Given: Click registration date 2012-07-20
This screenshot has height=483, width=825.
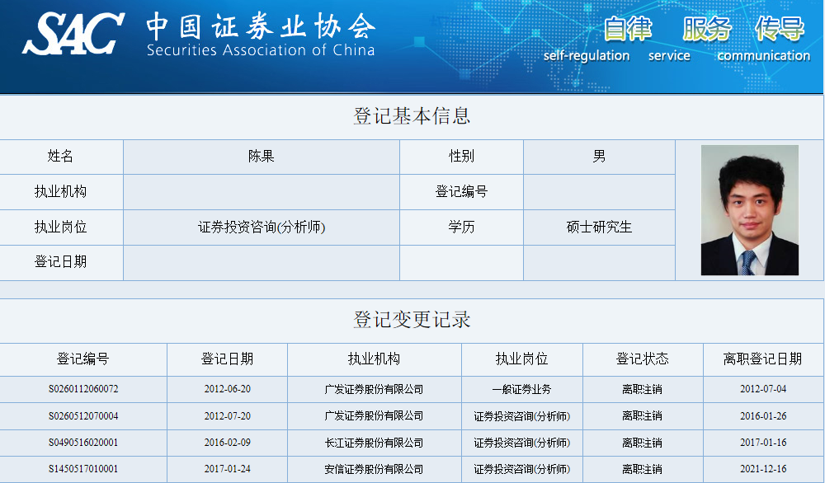Looking at the screenshot, I should [x=228, y=416].
